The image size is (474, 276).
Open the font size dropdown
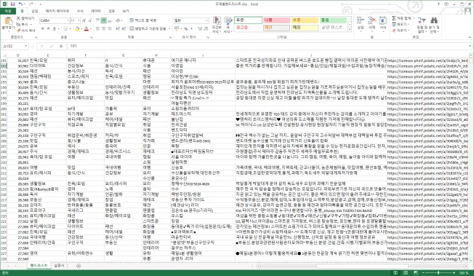tap(79, 20)
